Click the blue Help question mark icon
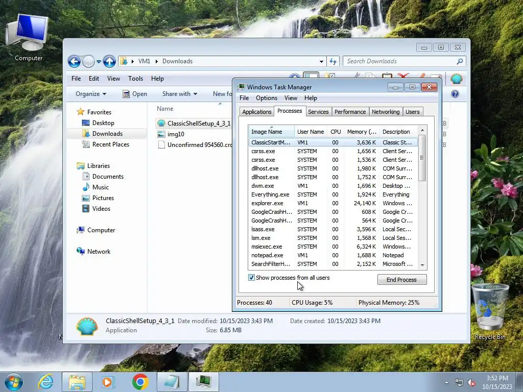 tap(455, 94)
